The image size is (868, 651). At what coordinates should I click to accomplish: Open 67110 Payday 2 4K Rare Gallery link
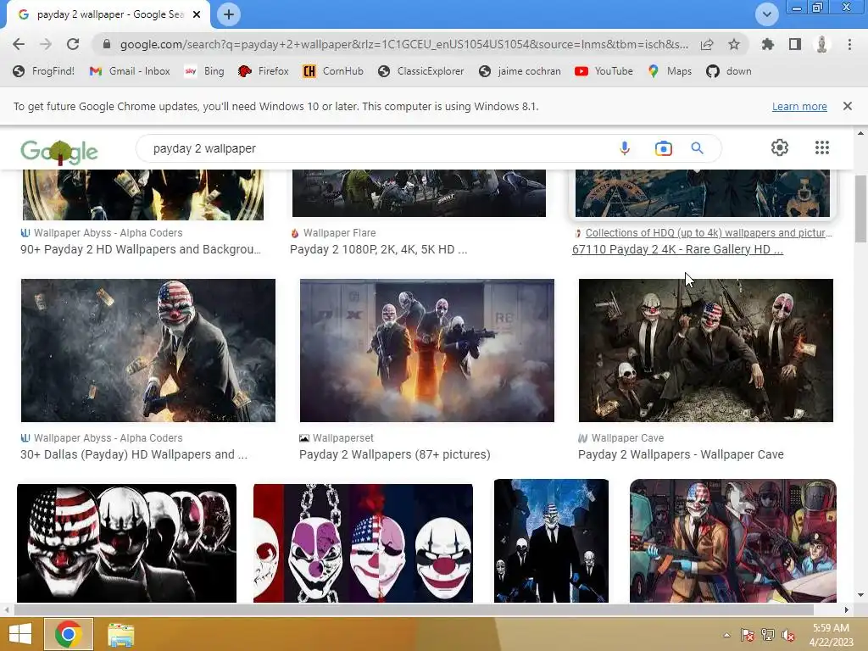point(677,250)
